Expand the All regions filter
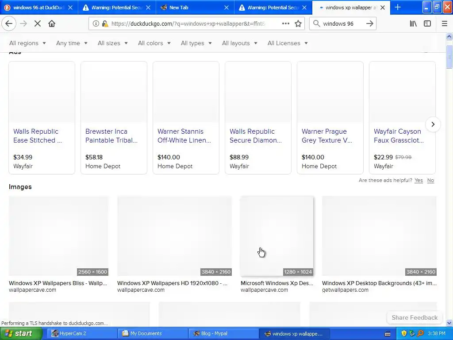 coord(27,43)
